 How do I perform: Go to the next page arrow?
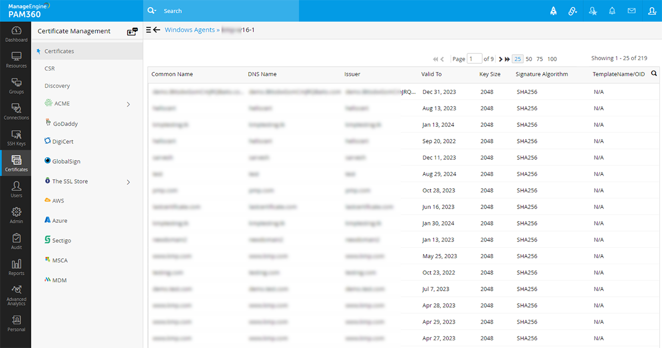(500, 59)
